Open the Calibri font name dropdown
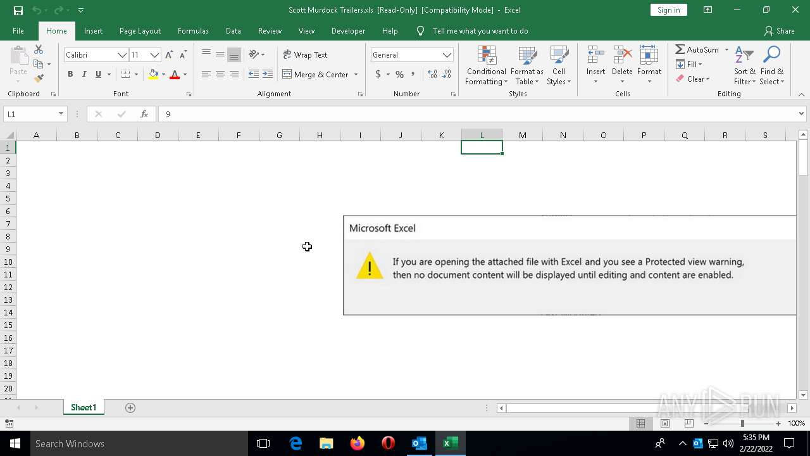Viewport: 810px width, 456px height. tap(122, 55)
